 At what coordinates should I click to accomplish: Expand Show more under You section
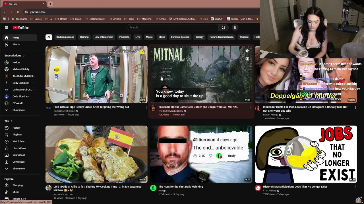20,169
